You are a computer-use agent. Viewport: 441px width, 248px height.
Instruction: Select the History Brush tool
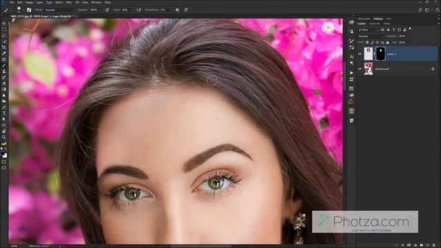4,77
